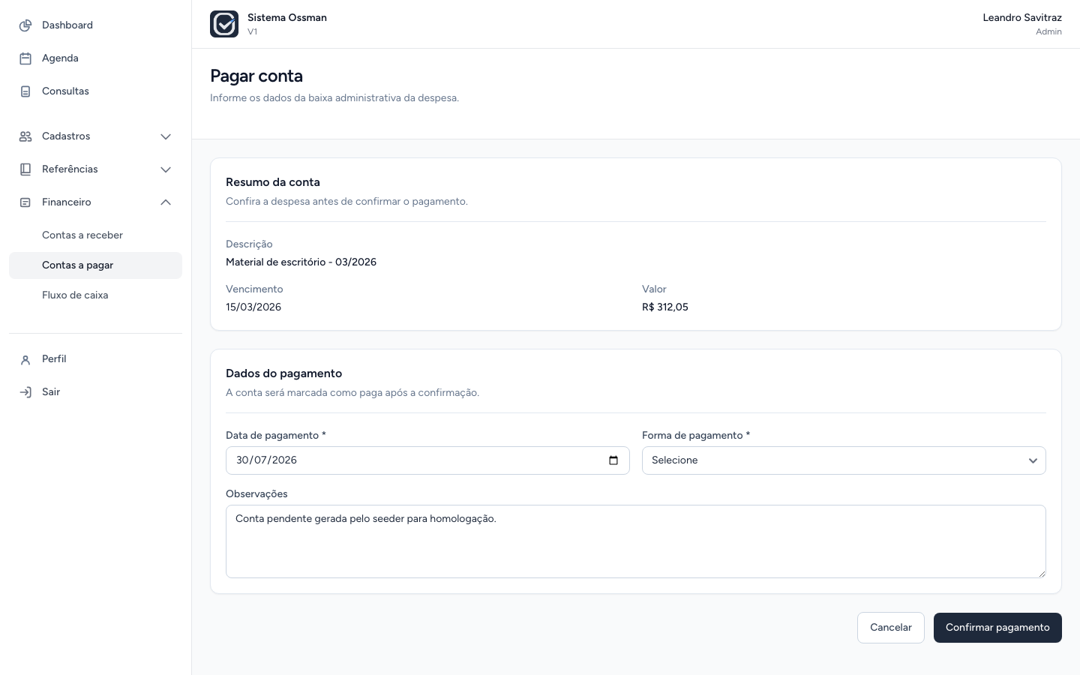
Task: Click the Sair logout arrow icon
Action: [x=25, y=392]
